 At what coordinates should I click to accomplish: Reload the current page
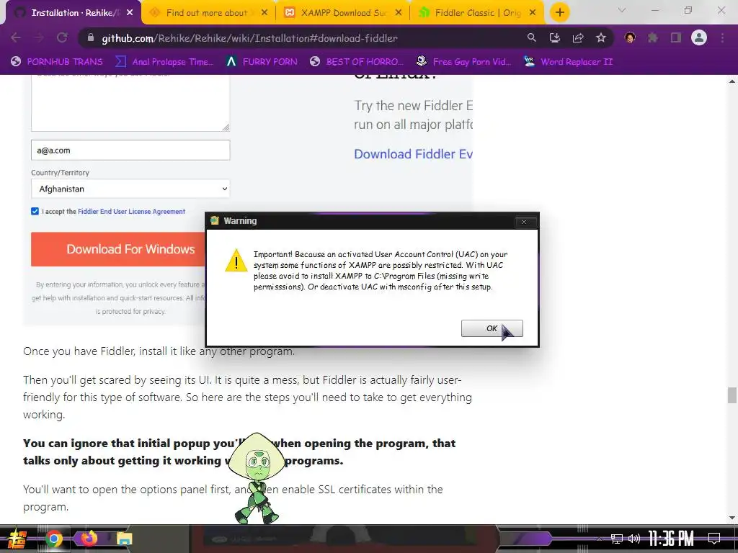62,37
